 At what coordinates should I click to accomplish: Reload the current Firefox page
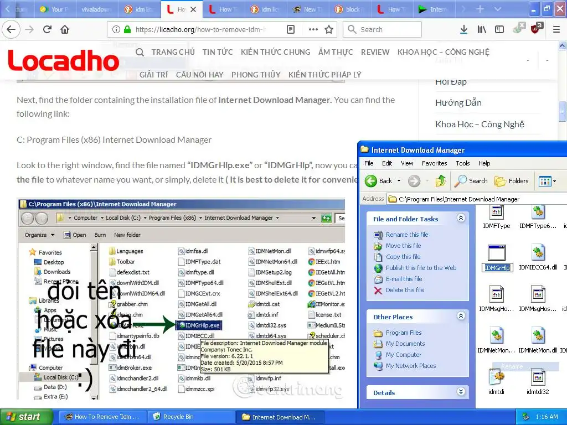(x=47, y=29)
